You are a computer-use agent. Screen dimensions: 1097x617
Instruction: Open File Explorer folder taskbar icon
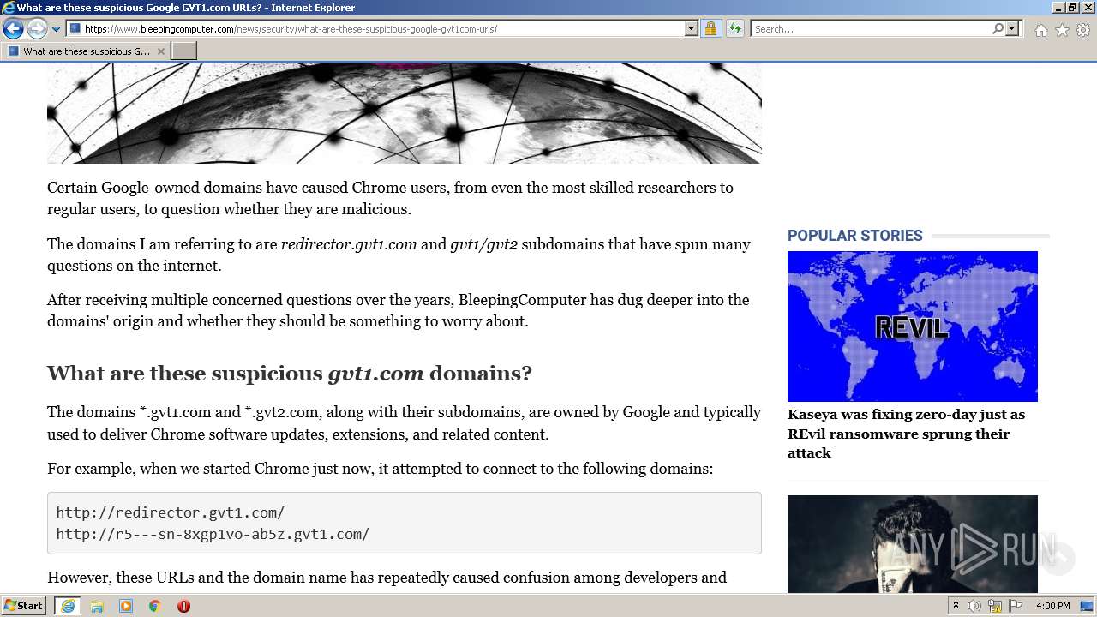(97, 606)
